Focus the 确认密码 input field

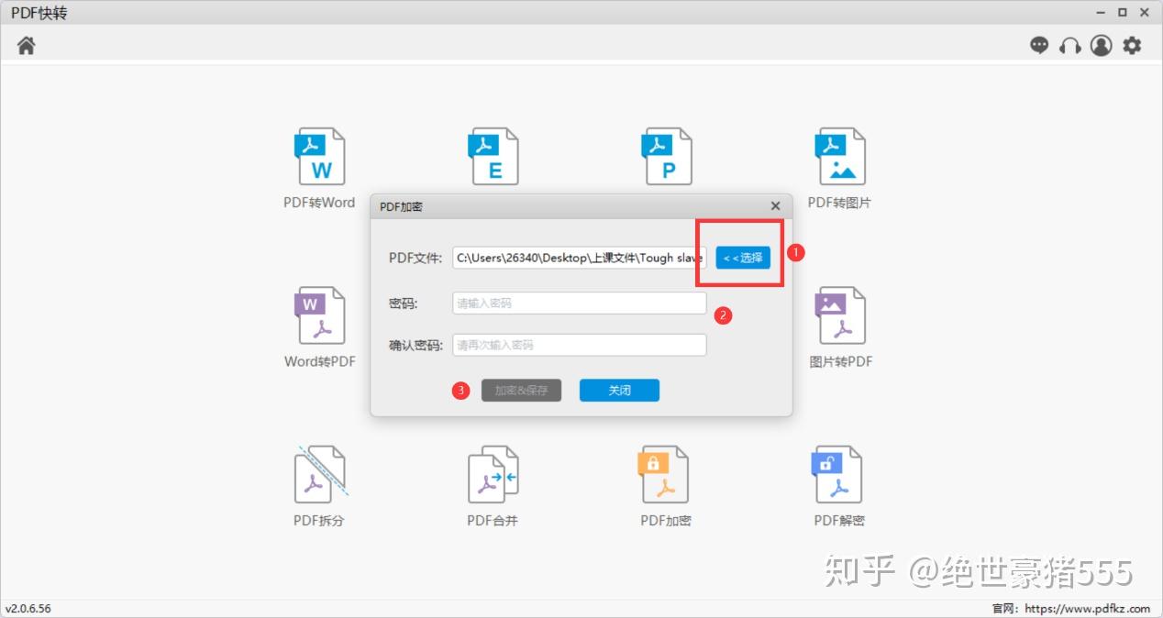(x=580, y=345)
